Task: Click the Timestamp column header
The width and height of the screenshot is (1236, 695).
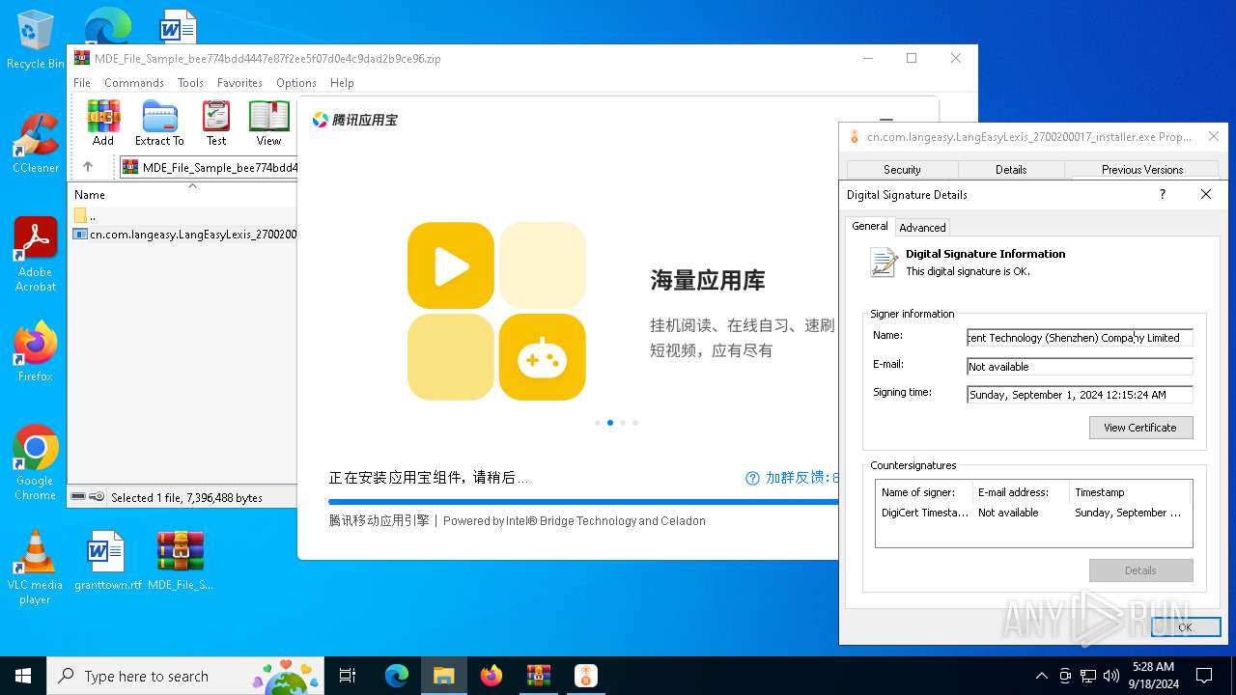Action: pyautogui.click(x=1130, y=492)
